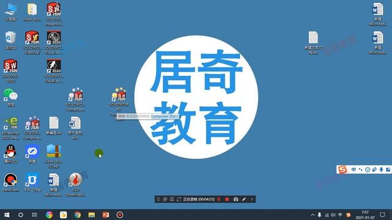Toggle Chinese/English mode in Sogou bar
The image size is (392, 220).
click(353, 170)
